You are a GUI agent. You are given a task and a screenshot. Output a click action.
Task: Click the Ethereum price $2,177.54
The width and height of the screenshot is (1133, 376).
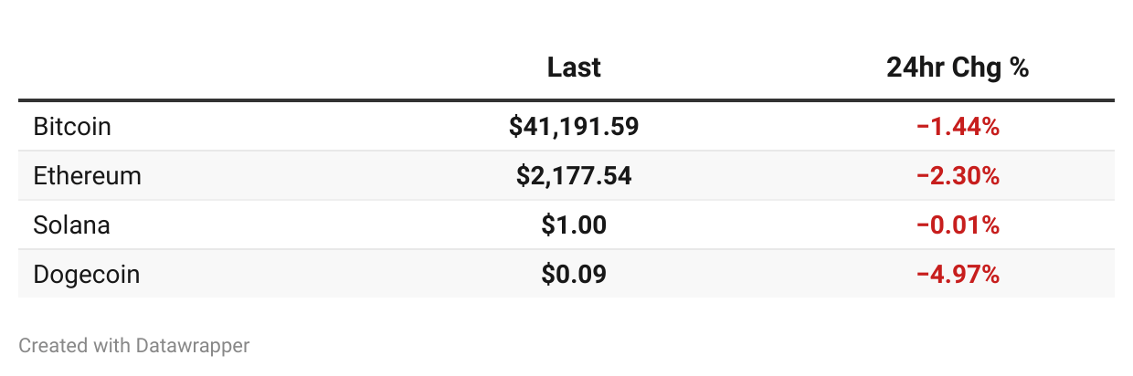(574, 176)
